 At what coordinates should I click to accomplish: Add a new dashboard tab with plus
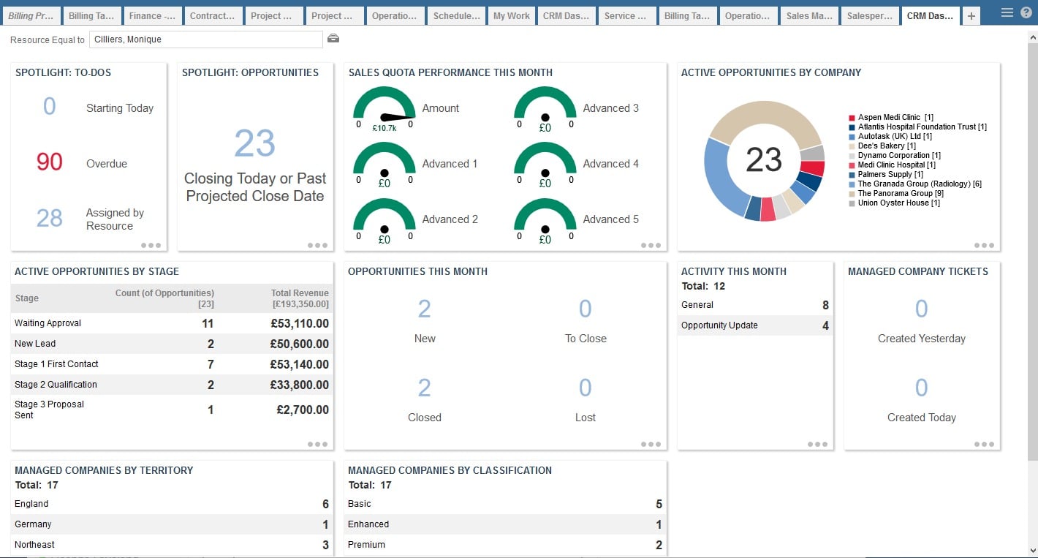click(971, 15)
